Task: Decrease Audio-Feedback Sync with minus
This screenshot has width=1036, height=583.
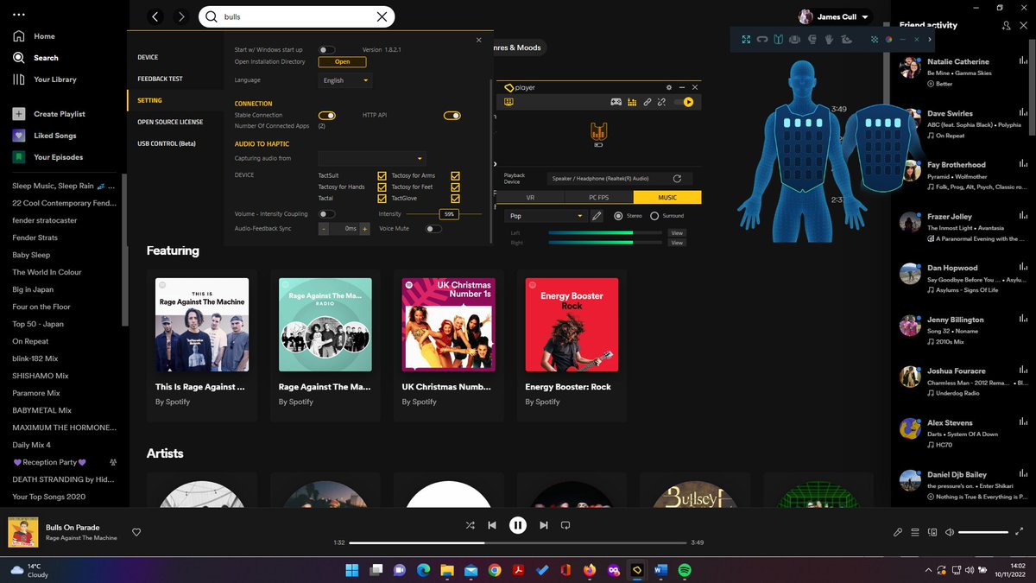Action: 324,229
